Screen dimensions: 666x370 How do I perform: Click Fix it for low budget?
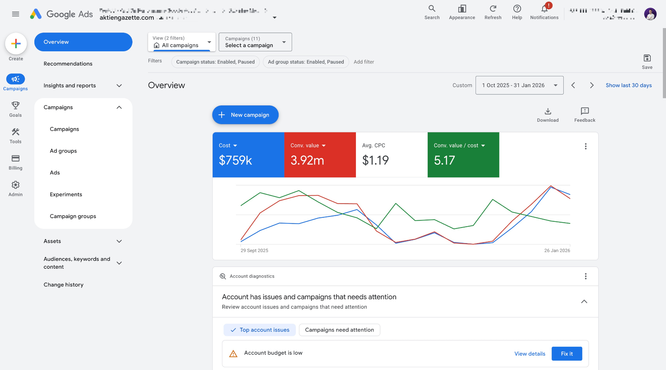[x=567, y=354]
